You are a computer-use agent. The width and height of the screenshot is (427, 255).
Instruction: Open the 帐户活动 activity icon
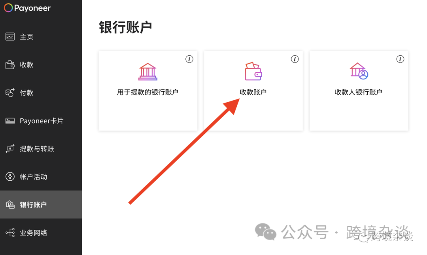pyautogui.click(x=10, y=176)
